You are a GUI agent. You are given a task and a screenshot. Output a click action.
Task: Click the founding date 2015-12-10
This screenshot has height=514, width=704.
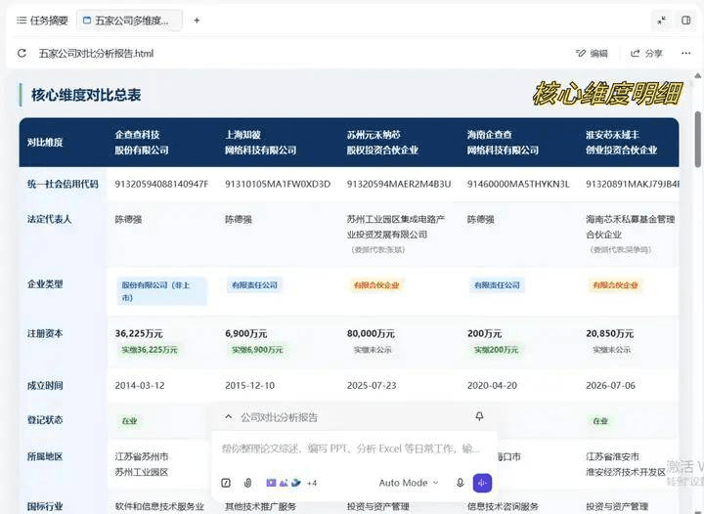(x=249, y=385)
